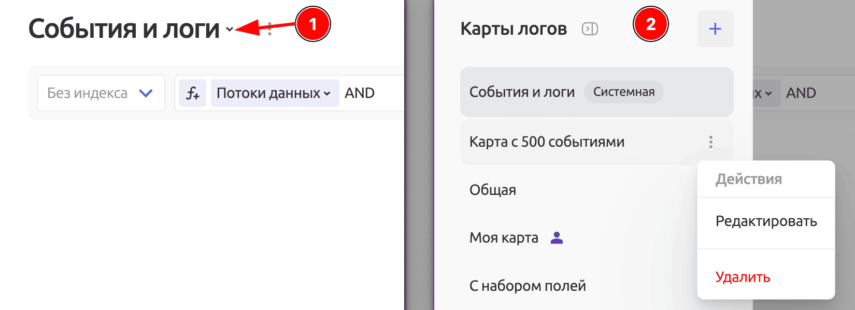Select the "Общая" log map
Image resolution: width=855 pixels, height=310 pixels.
tap(493, 190)
